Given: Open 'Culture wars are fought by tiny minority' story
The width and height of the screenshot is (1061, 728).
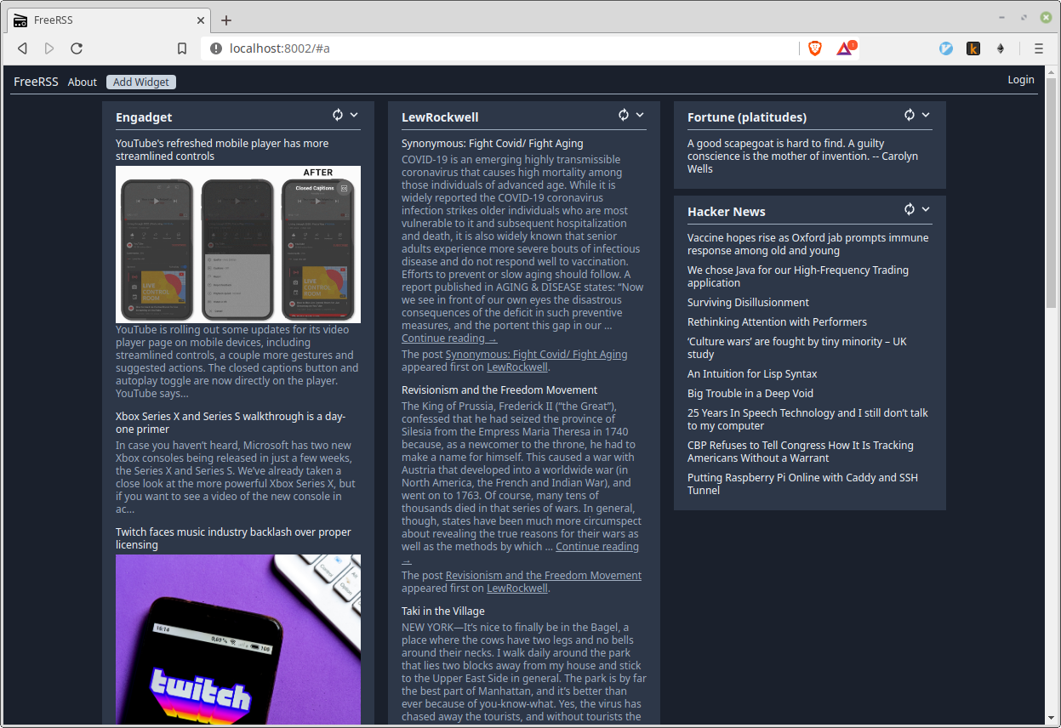Looking at the screenshot, I should (797, 348).
